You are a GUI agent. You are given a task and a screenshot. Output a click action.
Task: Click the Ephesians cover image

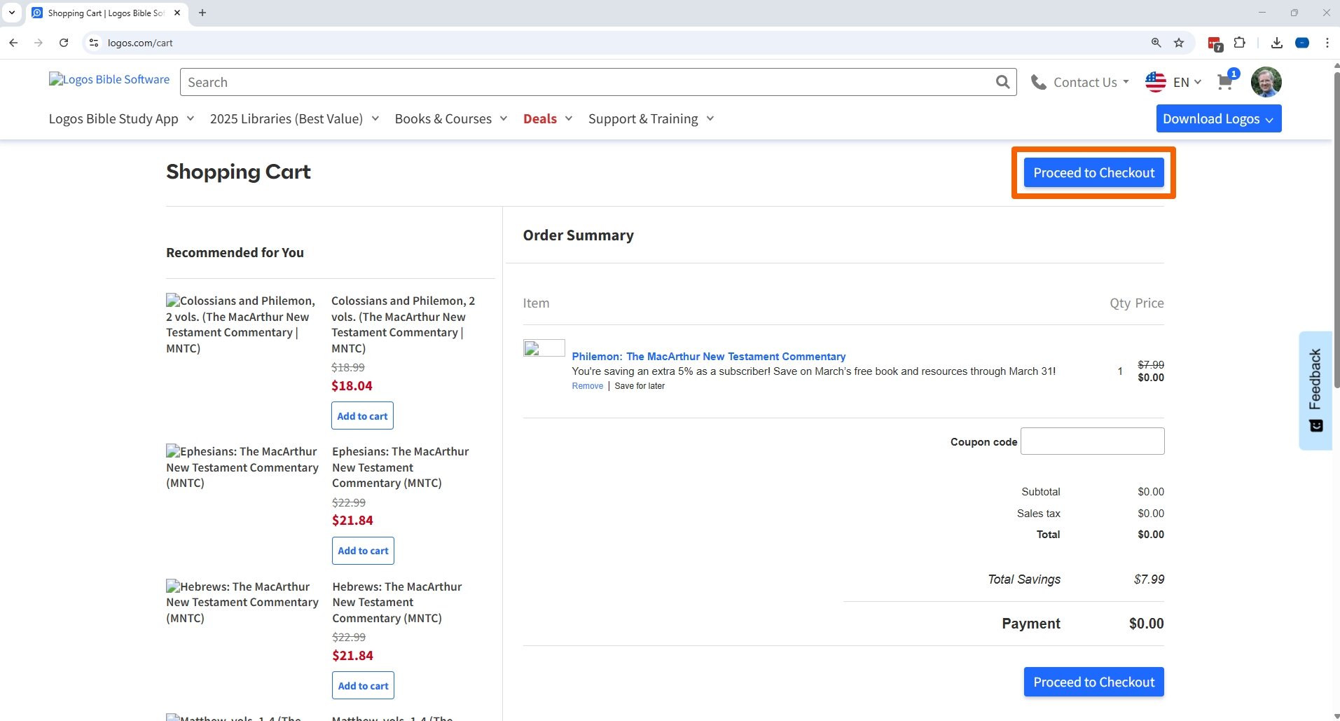click(242, 467)
